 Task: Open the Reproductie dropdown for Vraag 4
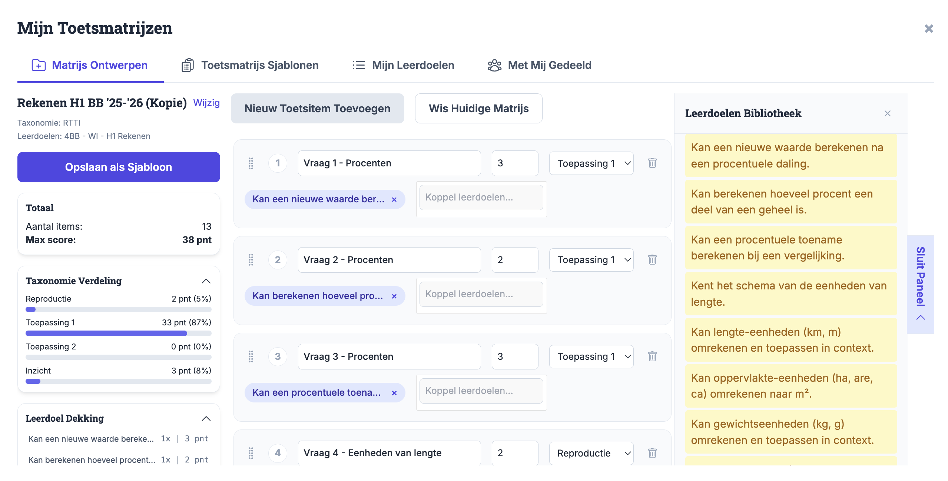point(591,453)
